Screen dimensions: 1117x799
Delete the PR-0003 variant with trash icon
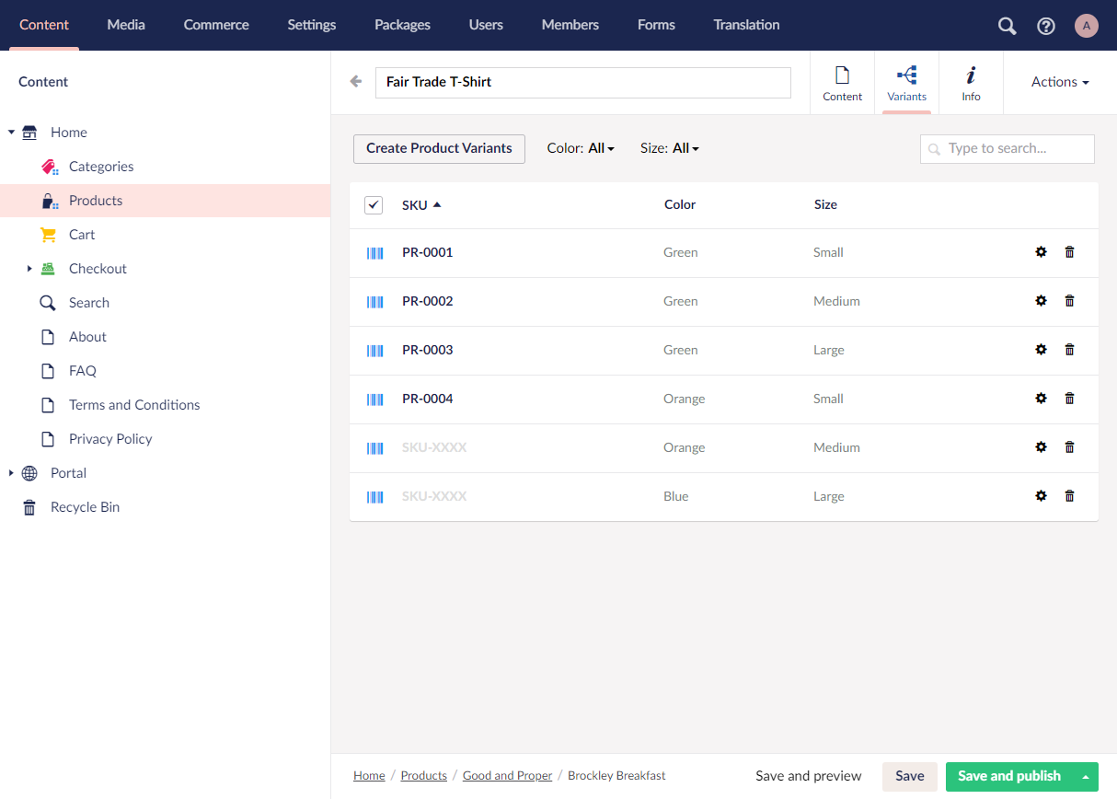1069,350
